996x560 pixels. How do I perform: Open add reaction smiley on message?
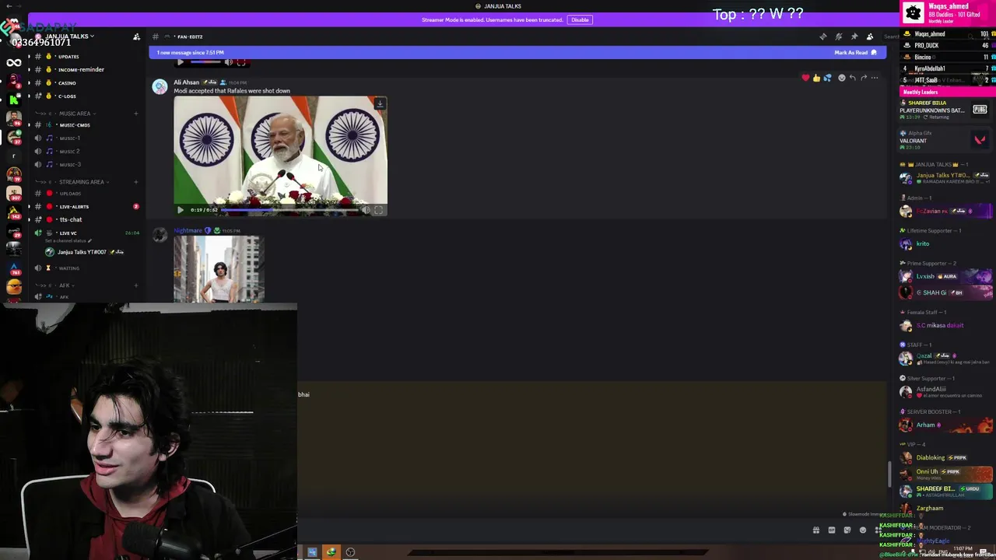click(841, 78)
